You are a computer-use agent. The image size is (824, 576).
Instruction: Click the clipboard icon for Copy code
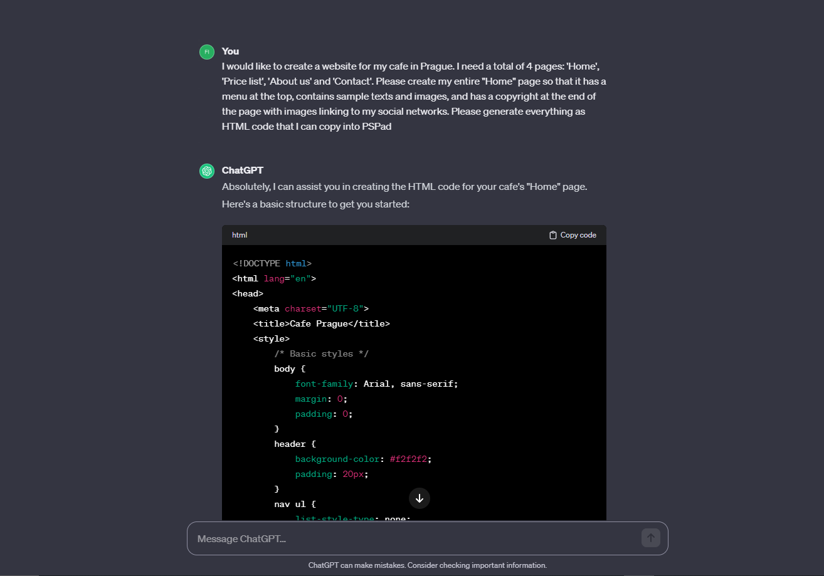[553, 235]
